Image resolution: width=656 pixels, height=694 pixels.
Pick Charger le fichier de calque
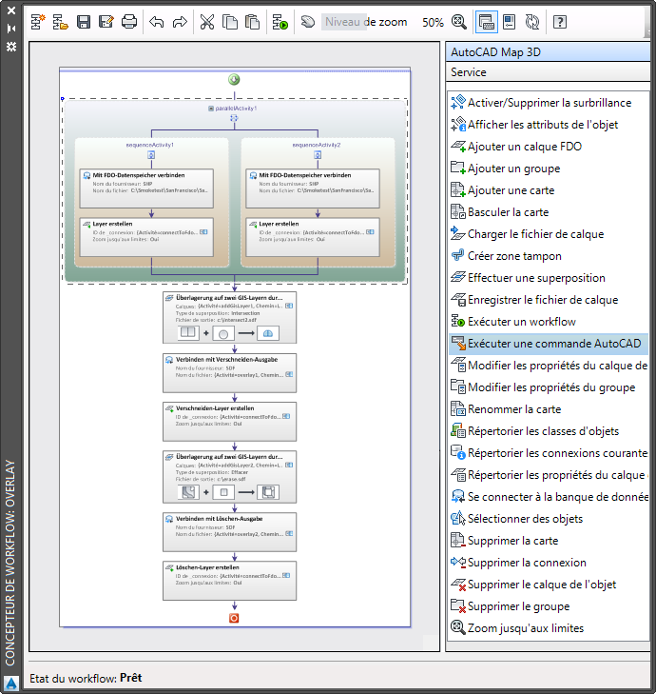coord(549,234)
